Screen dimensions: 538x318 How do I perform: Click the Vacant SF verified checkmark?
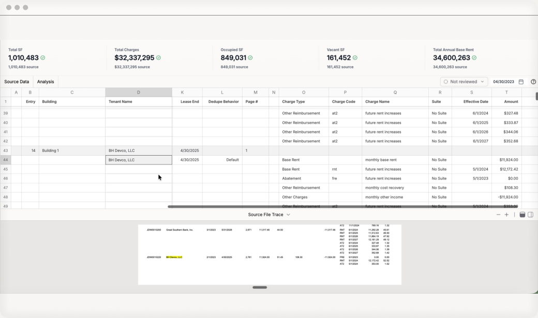(355, 57)
